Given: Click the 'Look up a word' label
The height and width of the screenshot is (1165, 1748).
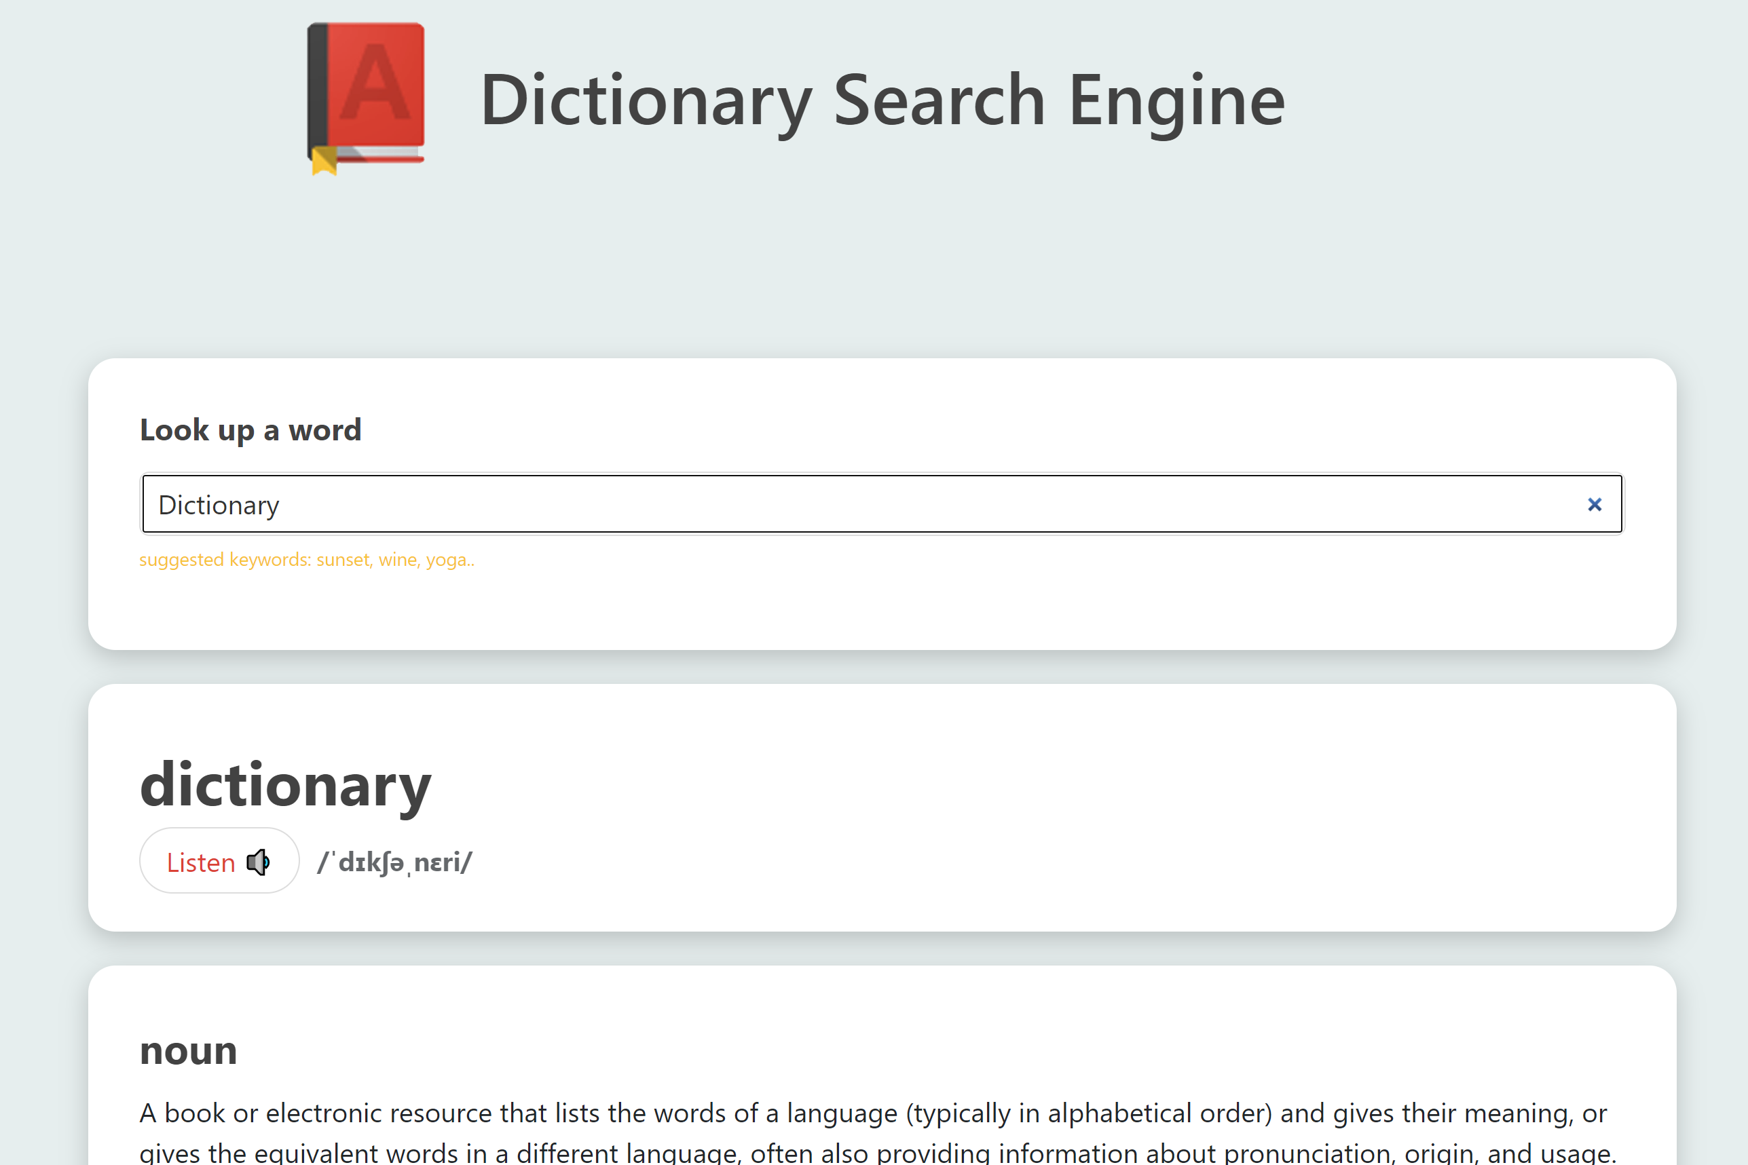Looking at the screenshot, I should pos(250,430).
